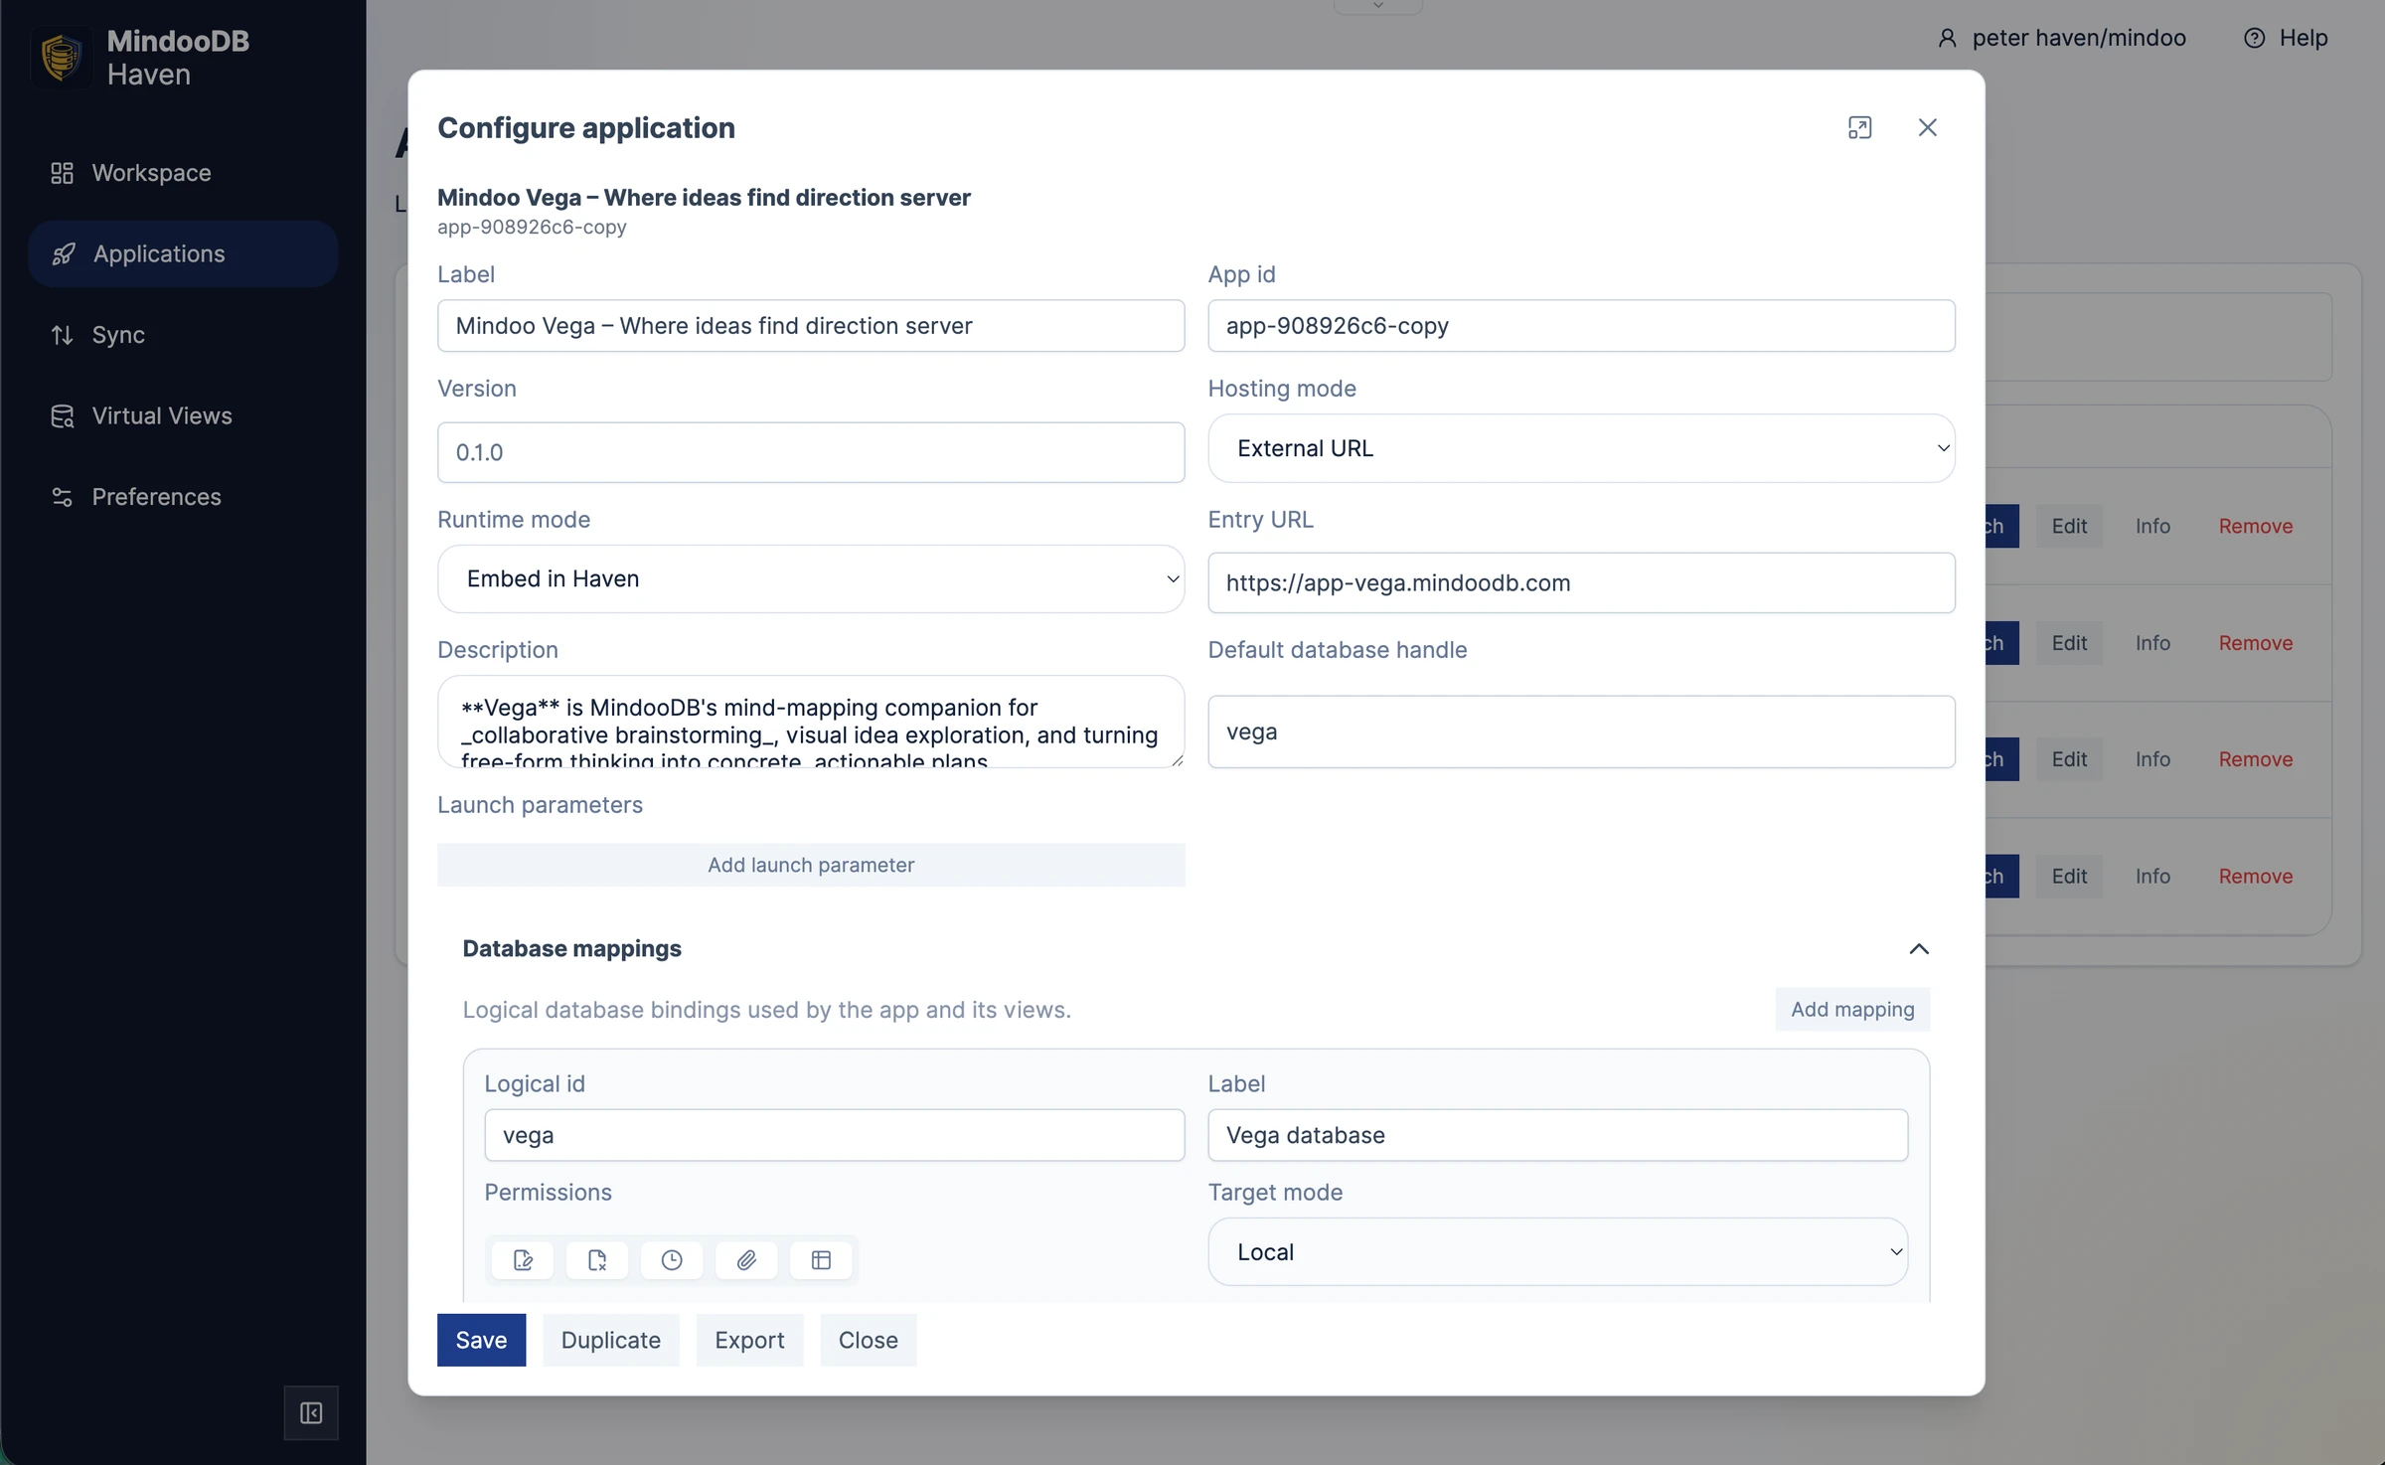The height and width of the screenshot is (1465, 2385).
Task: Select the clock permission icon
Action: pos(672,1259)
